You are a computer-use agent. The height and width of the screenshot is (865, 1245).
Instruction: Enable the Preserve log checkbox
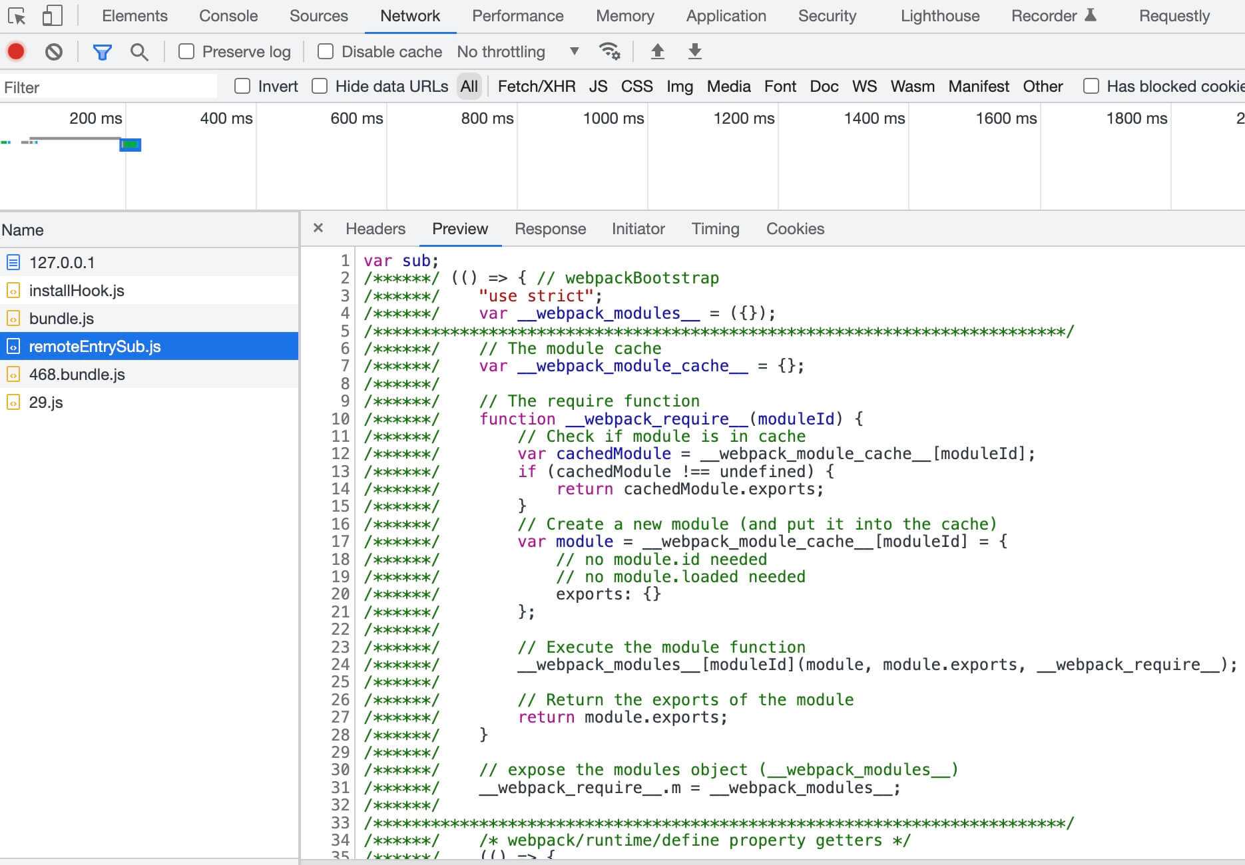[x=186, y=51]
